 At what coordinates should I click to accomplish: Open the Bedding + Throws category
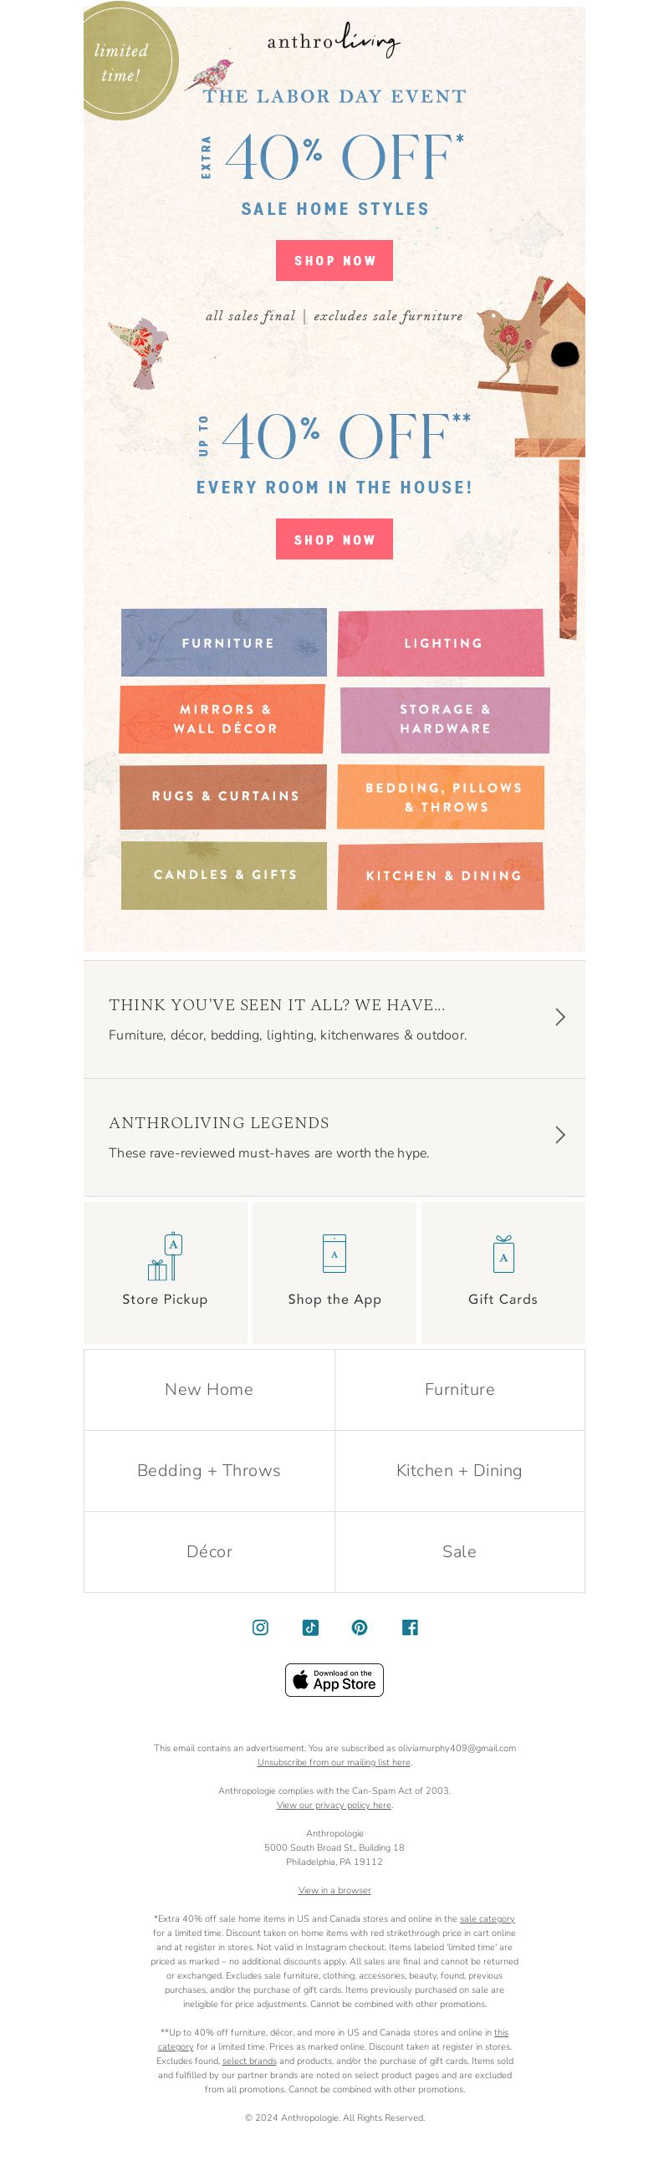[209, 1471]
